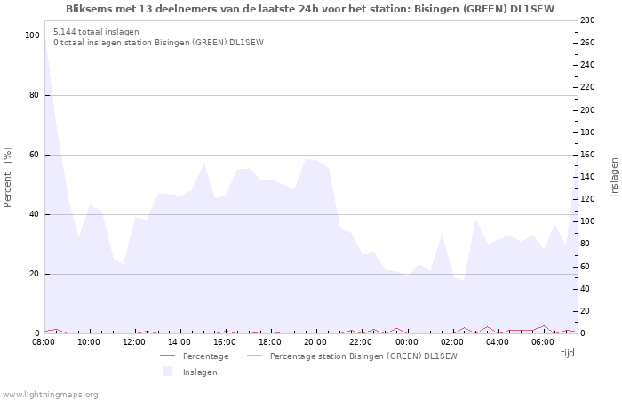
Task: Select the Inslagen legend label
Action: [200, 372]
